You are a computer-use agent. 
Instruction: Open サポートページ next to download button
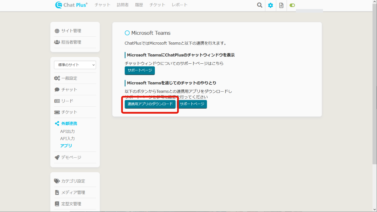(x=192, y=104)
